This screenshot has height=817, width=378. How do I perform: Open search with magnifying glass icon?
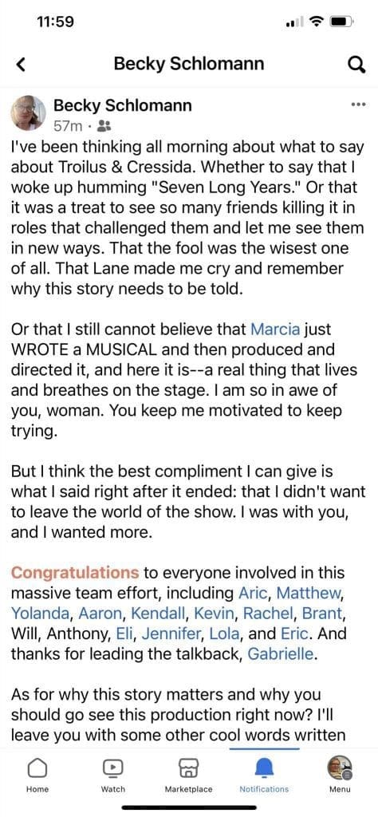pos(356,65)
